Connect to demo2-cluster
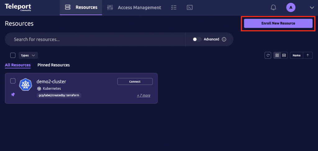This screenshot has height=151, width=318. point(135,81)
